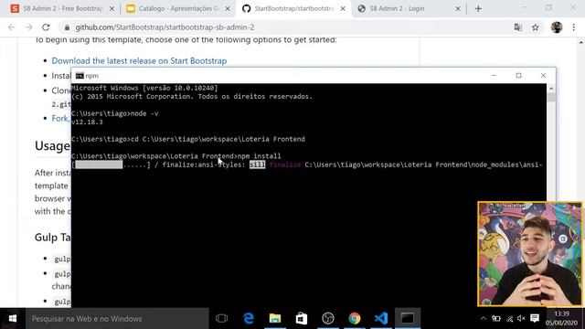Open Task View in taskbar
585x329 pixels.
(221, 319)
